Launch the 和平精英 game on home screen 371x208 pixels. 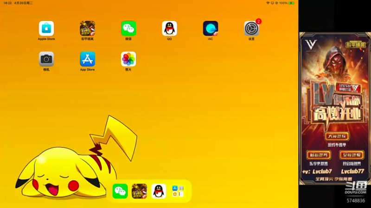87,28
